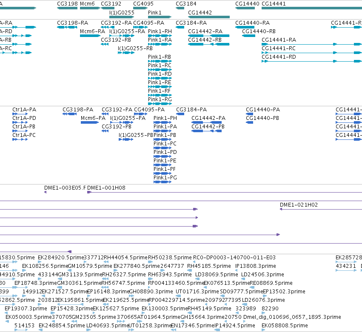The height and width of the screenshot is (332, 362).
Task: Click transcript Pink1-RG
Action: [x=160, y=104]
